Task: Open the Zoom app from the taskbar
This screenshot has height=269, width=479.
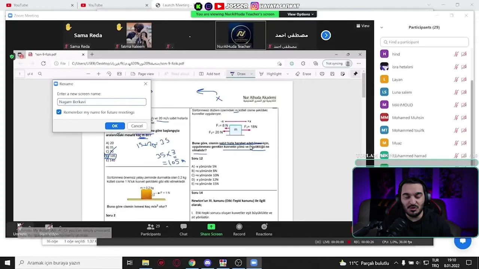Action: (x=254, y=263)
